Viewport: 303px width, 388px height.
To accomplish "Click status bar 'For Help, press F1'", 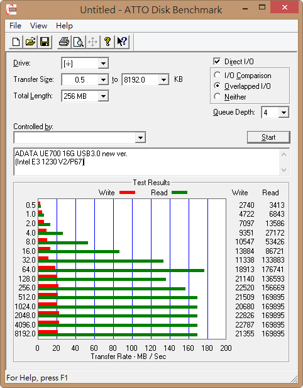I will 37,378.
